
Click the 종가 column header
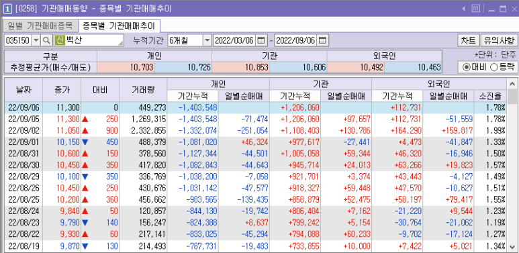[62, 90]
